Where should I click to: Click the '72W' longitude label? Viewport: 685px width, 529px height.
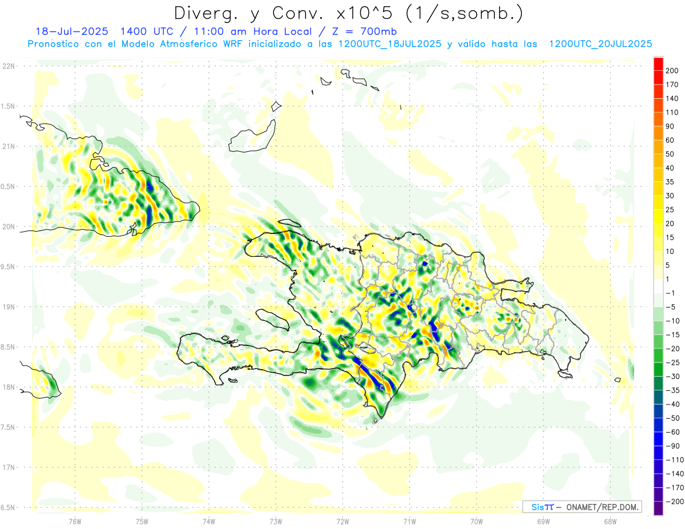[x=342, y=521]
